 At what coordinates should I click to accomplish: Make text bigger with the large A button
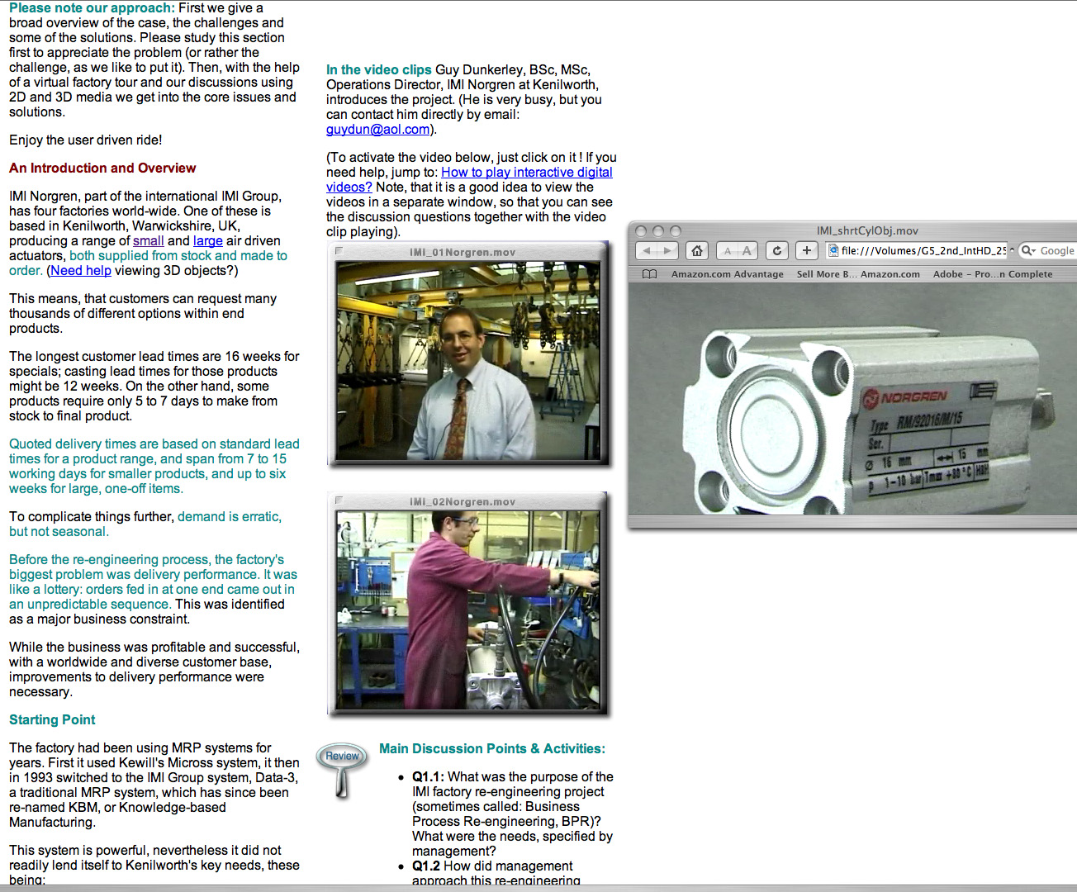click(x=747, y=250)
